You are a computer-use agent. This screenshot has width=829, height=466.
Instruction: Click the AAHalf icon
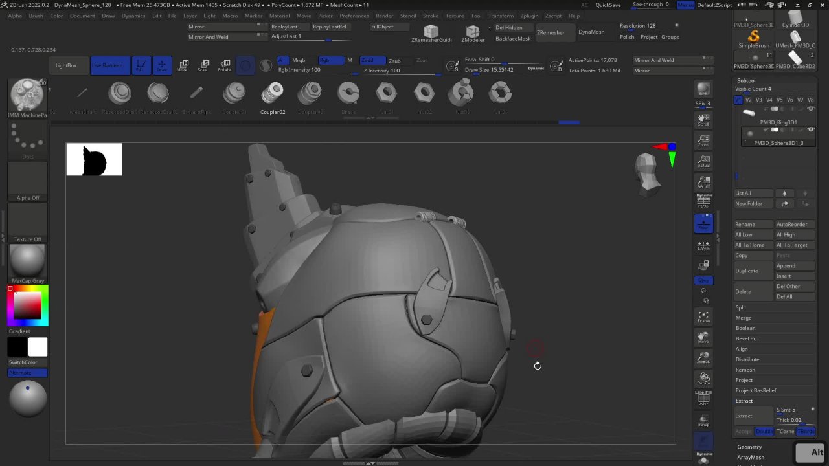click(703, 181)
